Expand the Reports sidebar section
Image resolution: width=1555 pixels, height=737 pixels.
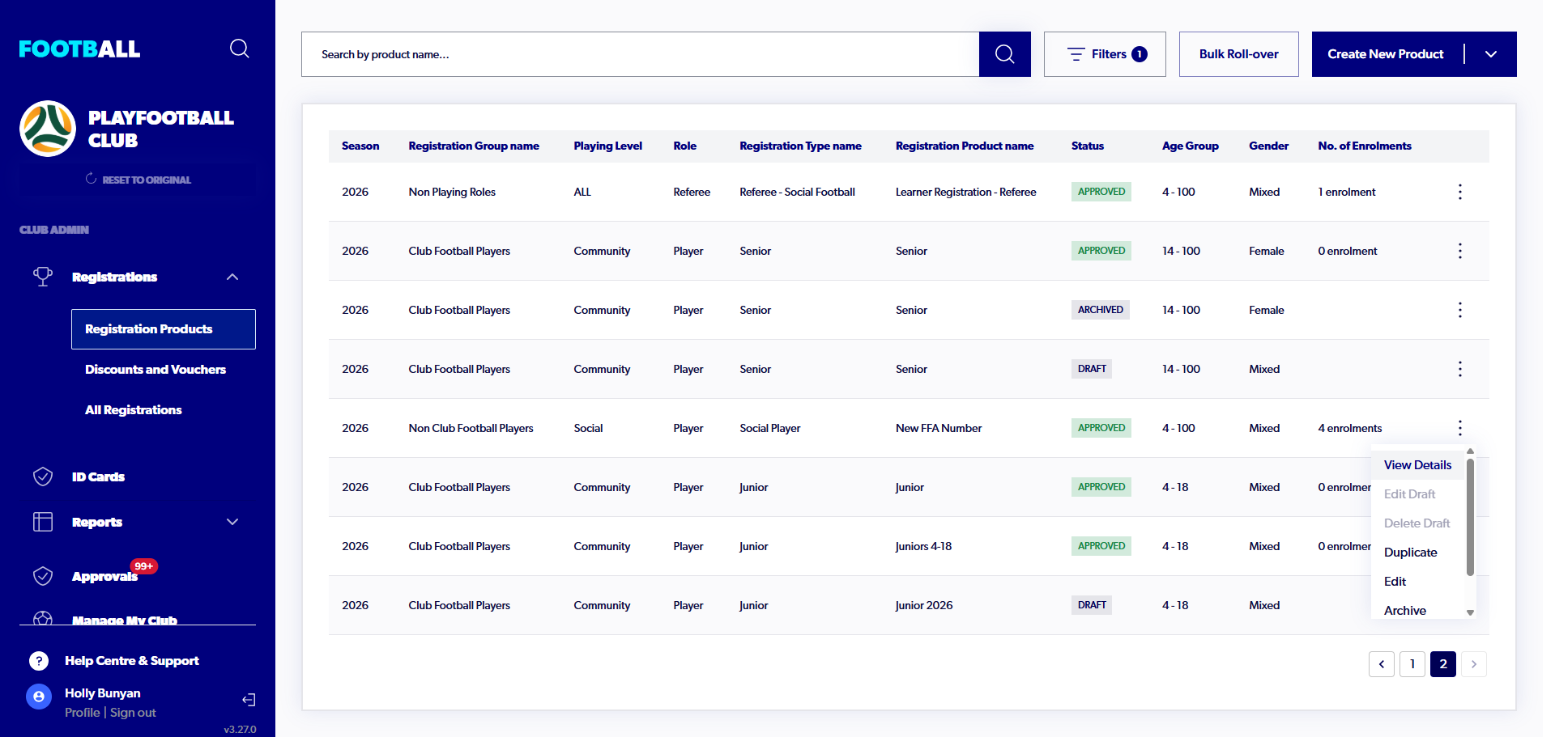(232, 522)
